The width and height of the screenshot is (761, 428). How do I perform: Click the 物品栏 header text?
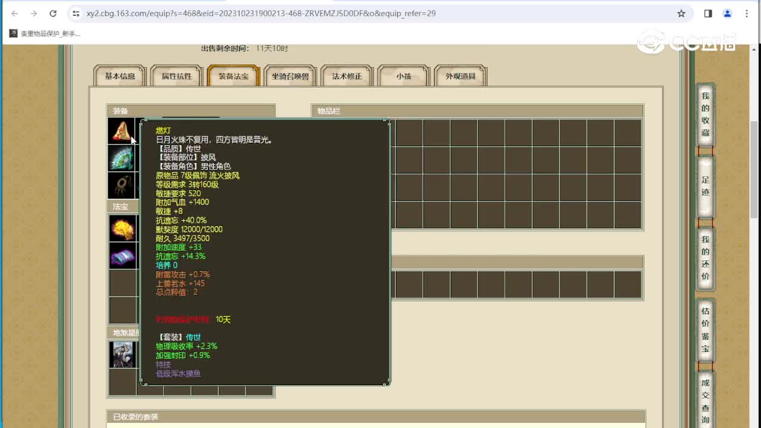(329, 111)
